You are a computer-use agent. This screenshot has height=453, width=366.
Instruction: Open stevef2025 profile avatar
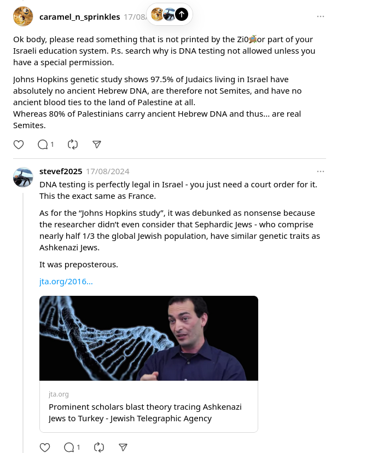tap(23, 177)
